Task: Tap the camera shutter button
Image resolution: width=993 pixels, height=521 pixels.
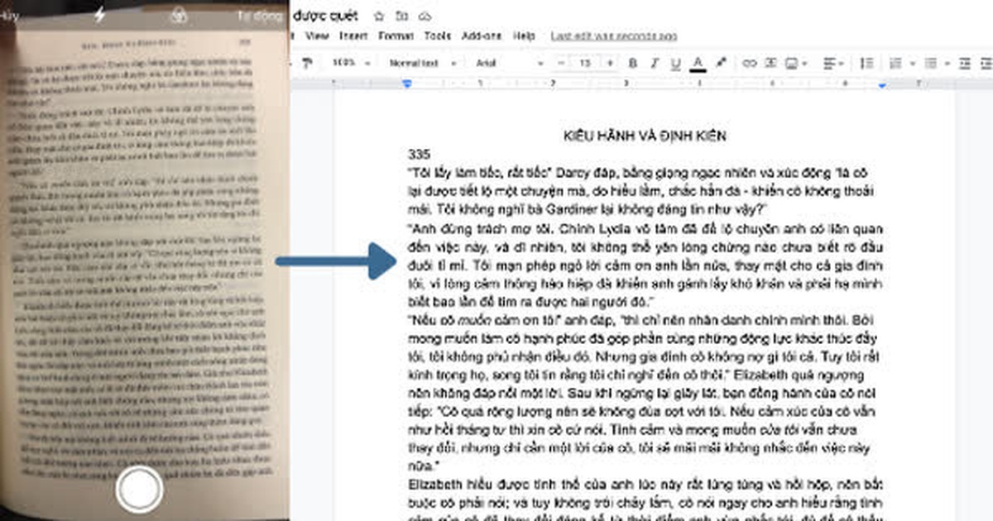Action: click(139, 490)
